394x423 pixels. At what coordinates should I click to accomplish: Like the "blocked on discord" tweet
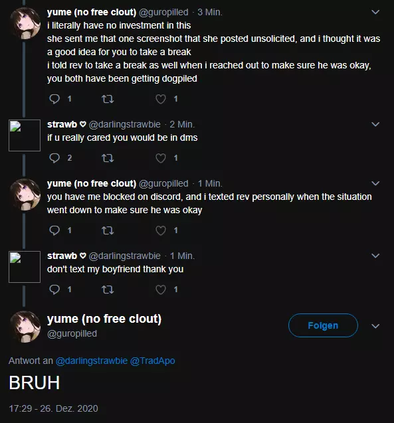[x=161, y=230]
